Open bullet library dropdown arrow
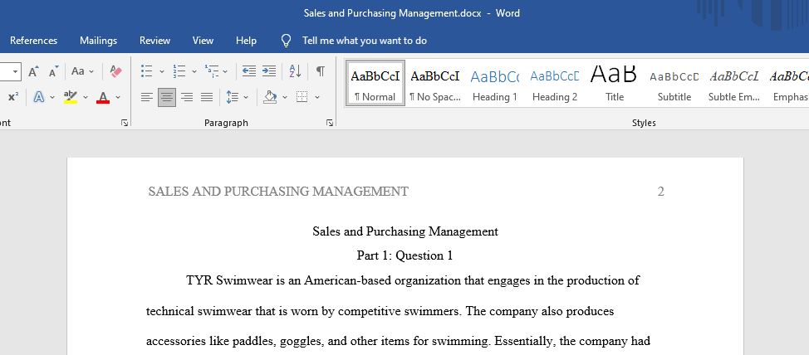The height and width of the screenshot is (355, 809). tap(161, 71)
